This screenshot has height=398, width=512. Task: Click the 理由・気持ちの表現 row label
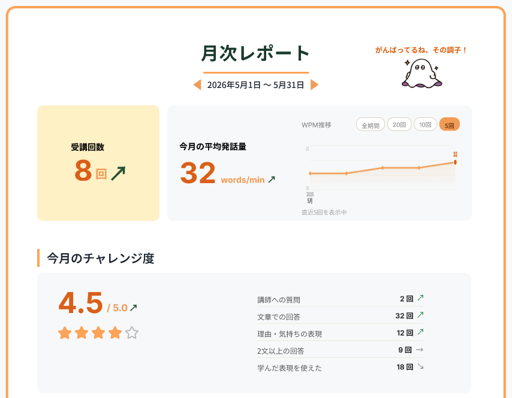coord(290,334)
